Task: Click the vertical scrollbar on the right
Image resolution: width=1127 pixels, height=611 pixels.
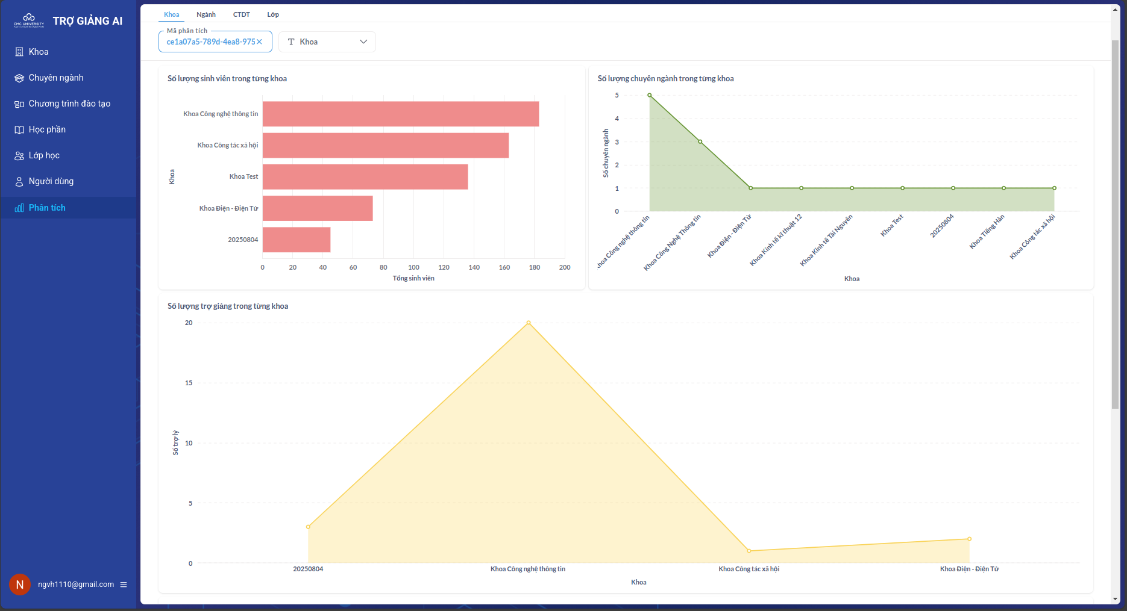Action: [1115, 223]
